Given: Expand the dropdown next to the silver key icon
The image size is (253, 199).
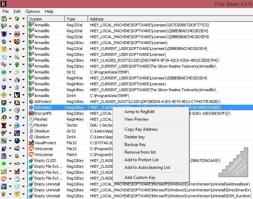Looking at the screenshot, I should pos(23,164).
